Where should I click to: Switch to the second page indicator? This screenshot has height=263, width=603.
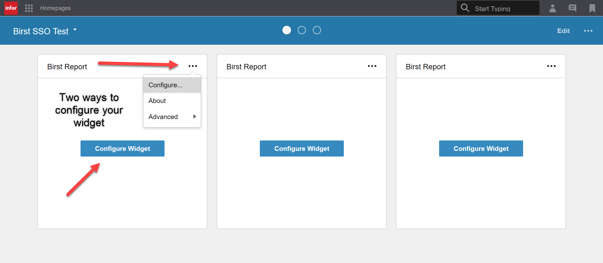coord(302,30)
